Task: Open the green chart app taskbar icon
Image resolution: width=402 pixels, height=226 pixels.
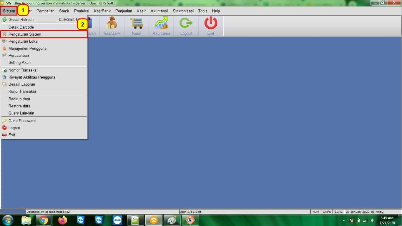Action: [136, 220]
